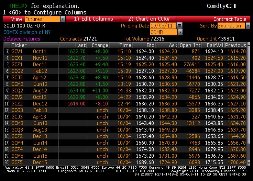Select the GCJ3 Apr13 contract
This screenshot has width=253, height=181.
125,117
